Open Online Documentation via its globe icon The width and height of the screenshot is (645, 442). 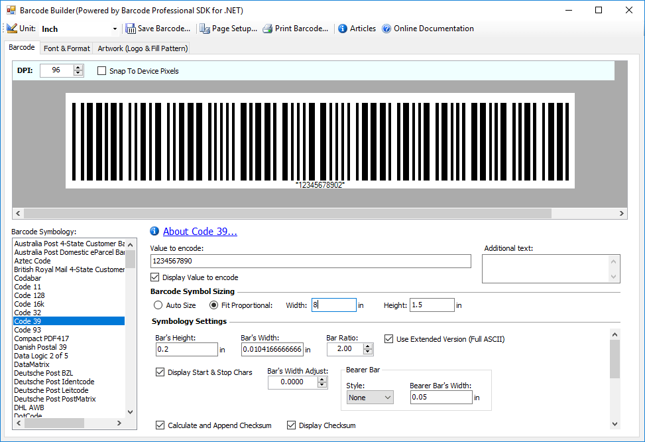click(x=385, y=29)
